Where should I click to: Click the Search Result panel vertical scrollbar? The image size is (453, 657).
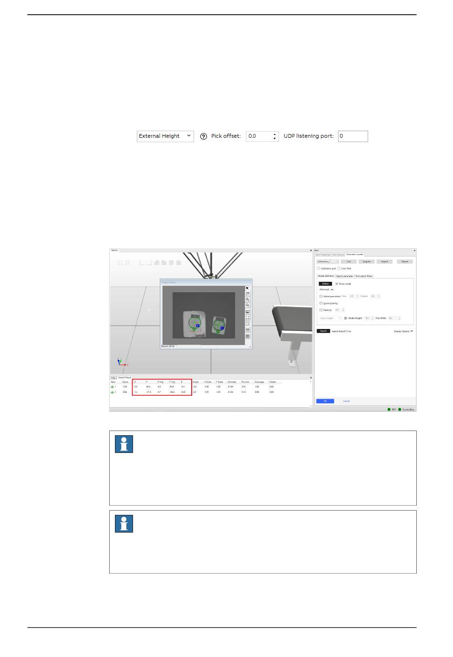click(311, 393)
